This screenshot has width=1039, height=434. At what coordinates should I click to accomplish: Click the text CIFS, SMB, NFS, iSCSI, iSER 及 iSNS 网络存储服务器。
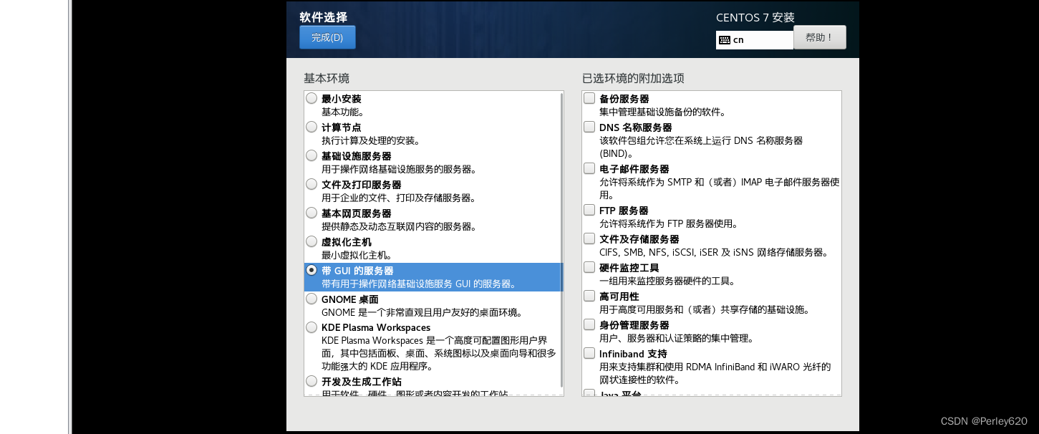tap(714, 253)
